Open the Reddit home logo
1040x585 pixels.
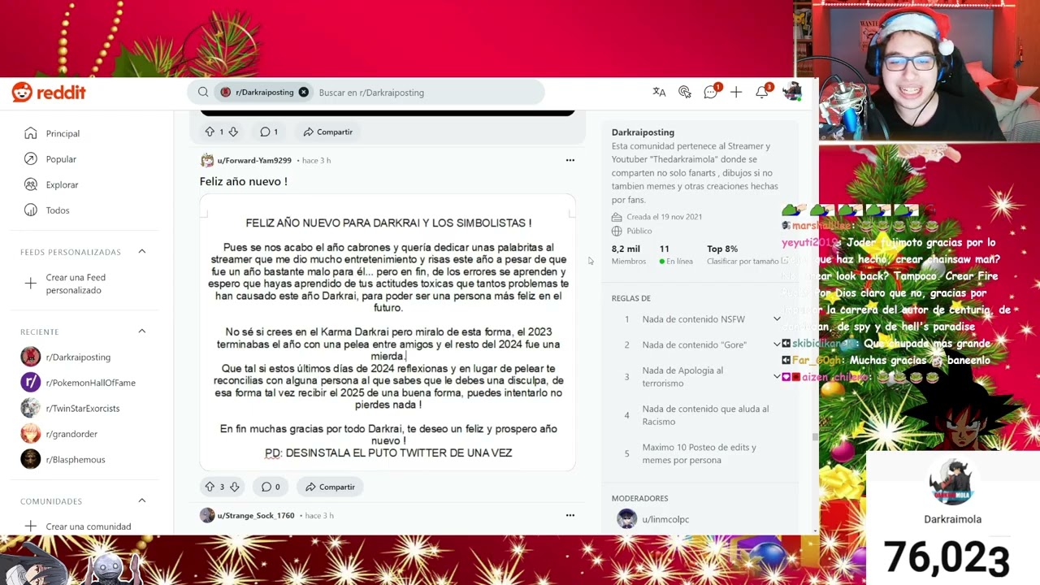click(49, 93)
